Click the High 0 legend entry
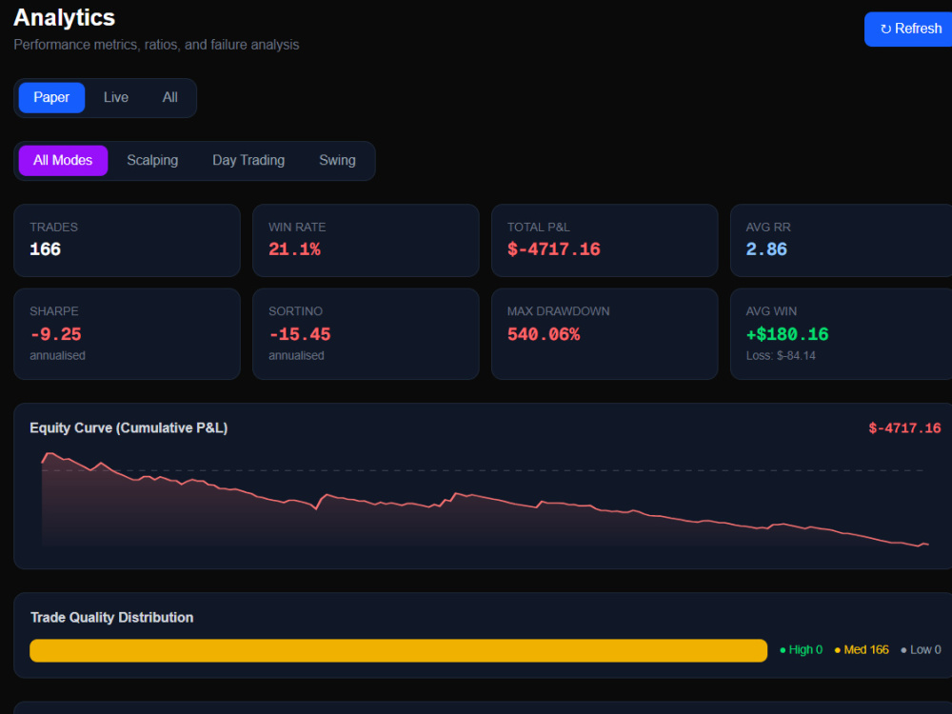This screenshot has width=952, height=714. coord(801,649)
